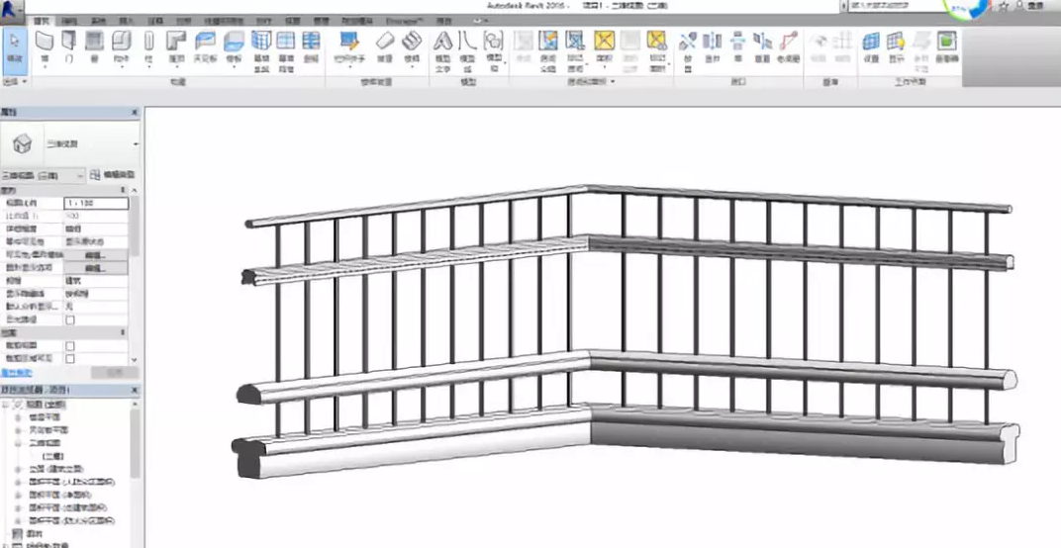The height and width of the screenshot is (548, 1061).
Task: Select the Component tool
Action: pyautogui.click(x=121, y=47)
